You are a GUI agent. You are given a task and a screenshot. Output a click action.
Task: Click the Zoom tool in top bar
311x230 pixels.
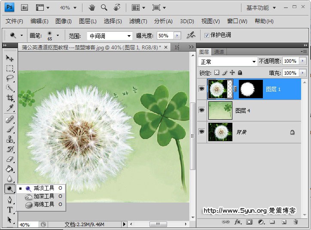point(104,7)
